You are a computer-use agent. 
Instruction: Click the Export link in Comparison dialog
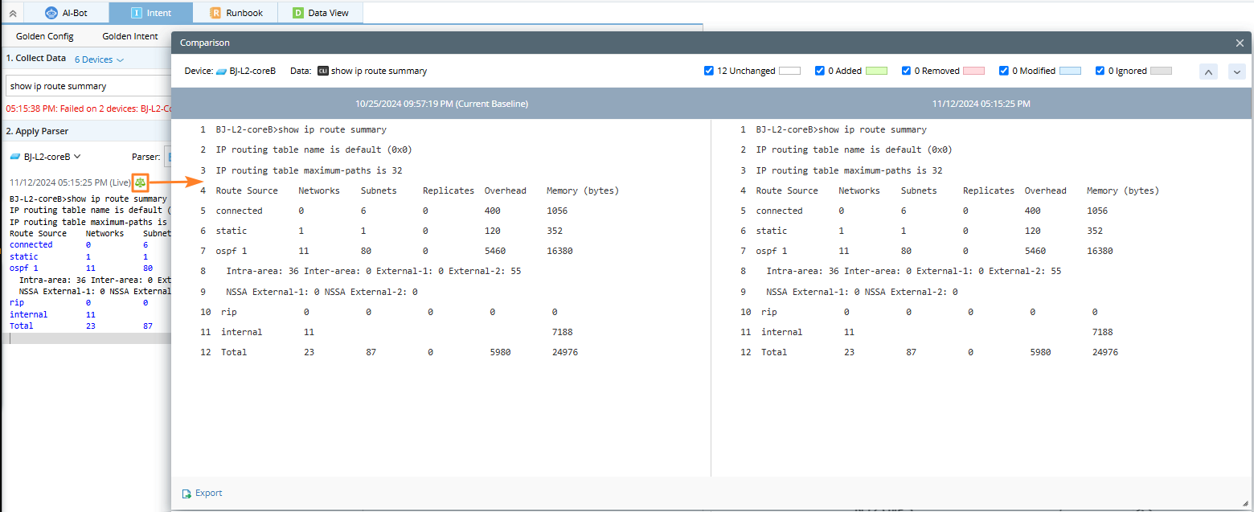209,493
